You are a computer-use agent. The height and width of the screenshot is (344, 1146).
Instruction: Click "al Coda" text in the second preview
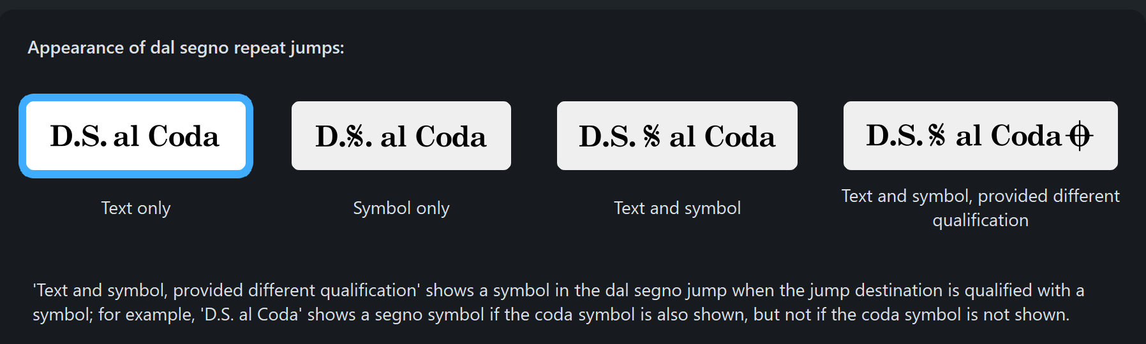(x=433, y=136)
